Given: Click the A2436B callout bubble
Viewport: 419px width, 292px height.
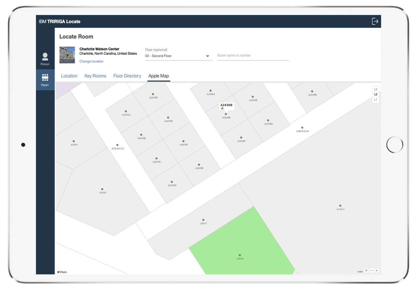Looking at the screenshot, I should 226,107.
